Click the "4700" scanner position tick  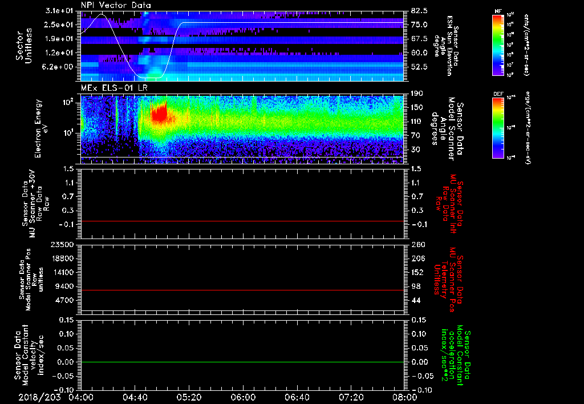64,300
